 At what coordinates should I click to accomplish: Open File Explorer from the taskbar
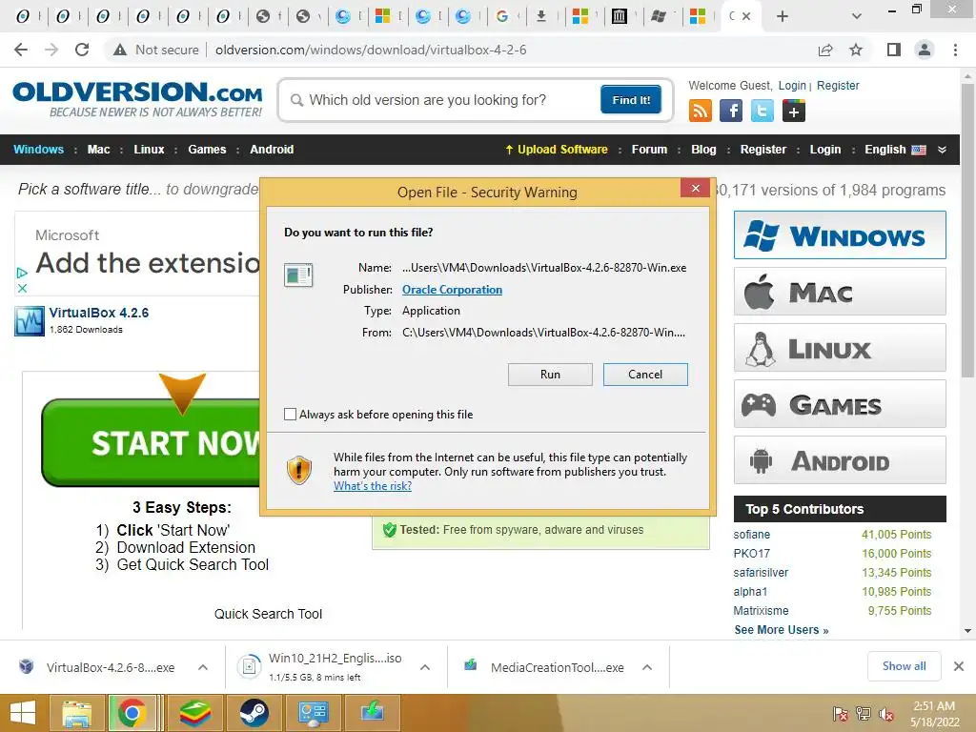click(76, 713)
